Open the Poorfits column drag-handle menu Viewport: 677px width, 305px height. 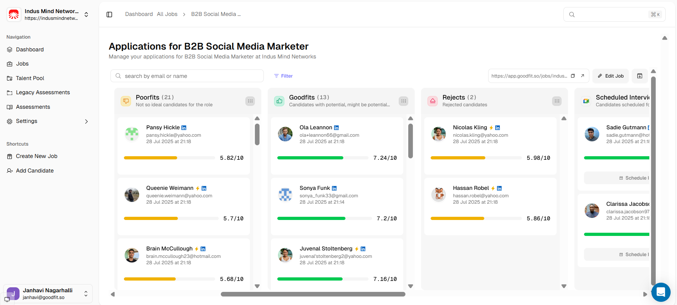pos(250,101)
